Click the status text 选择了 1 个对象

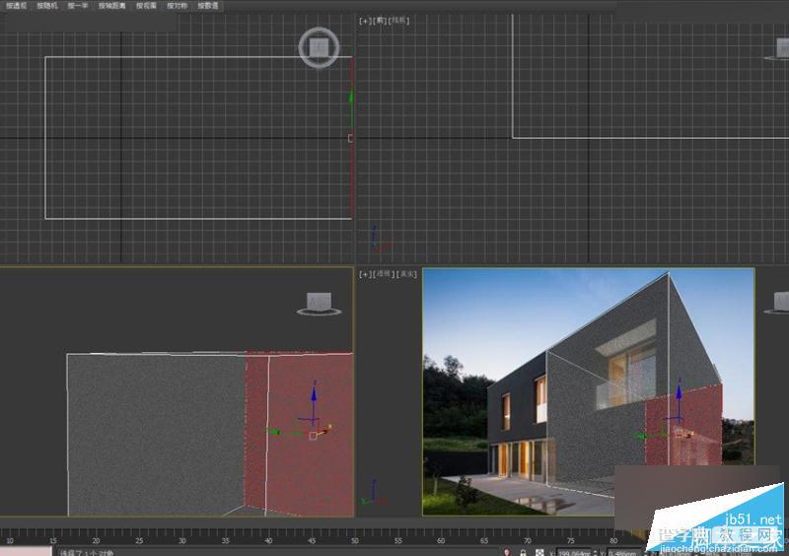tap(87, 552)
